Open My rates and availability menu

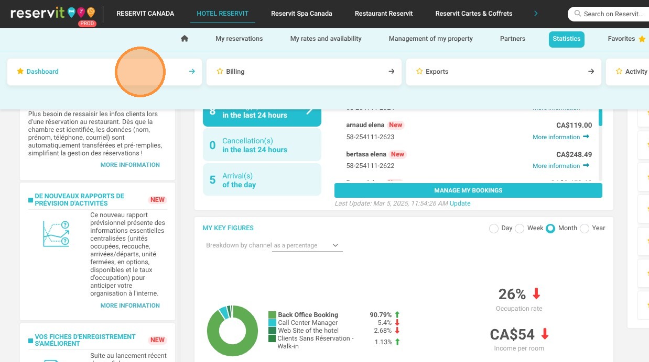pos(326,39)
